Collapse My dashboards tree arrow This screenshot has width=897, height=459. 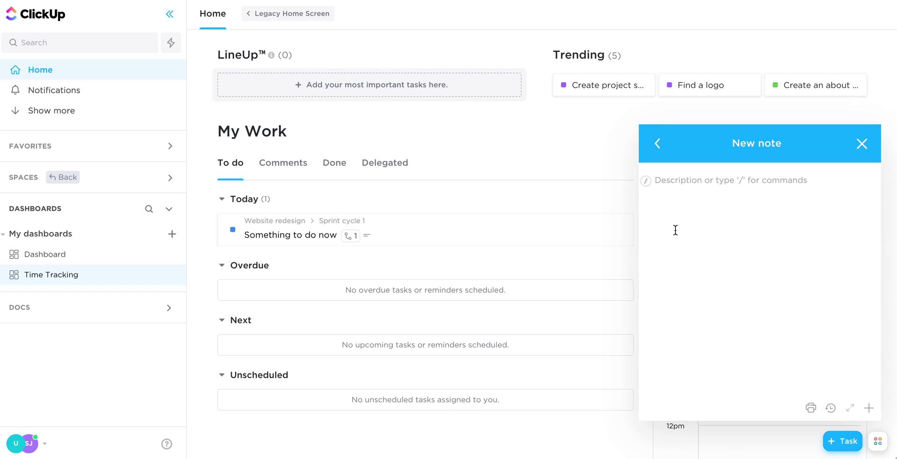pyautogui.click(x=3, y=234)
